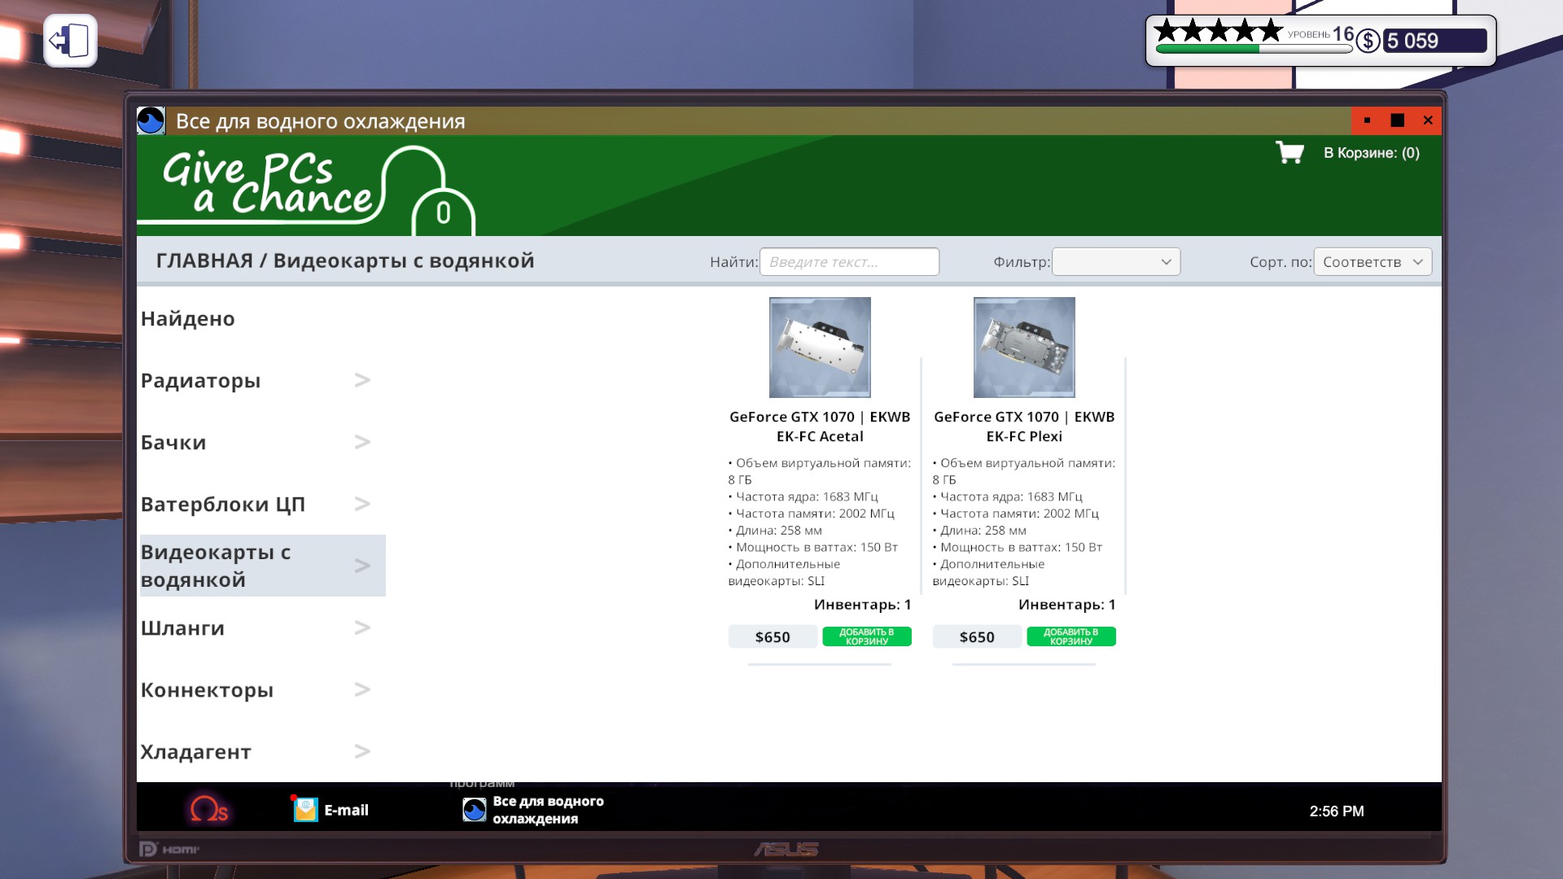Select the Ватерблоки ЦП category

click(x=222, y=504)
